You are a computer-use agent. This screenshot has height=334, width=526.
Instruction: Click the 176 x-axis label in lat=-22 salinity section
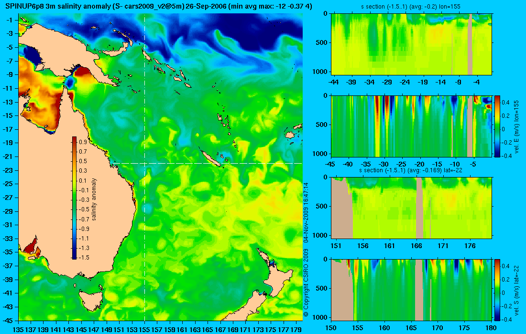point(470,246)
